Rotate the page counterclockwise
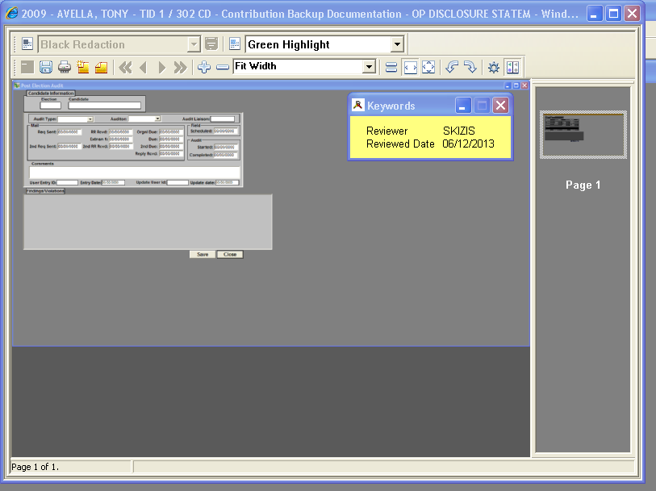This screenshot has width=656, height=491. click(452, 67)
